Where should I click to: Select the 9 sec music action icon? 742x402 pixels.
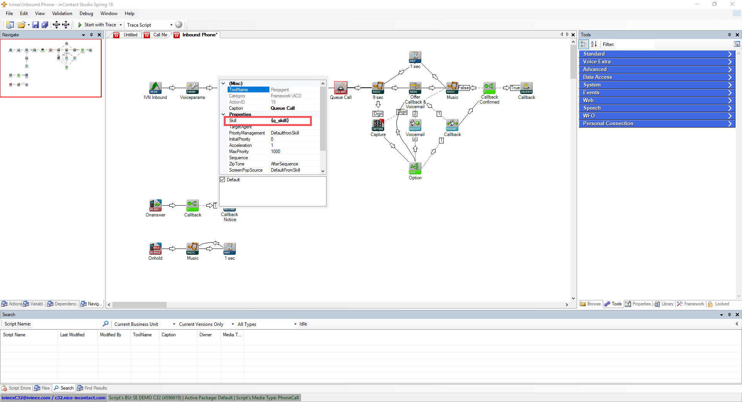tap(378, 88)
